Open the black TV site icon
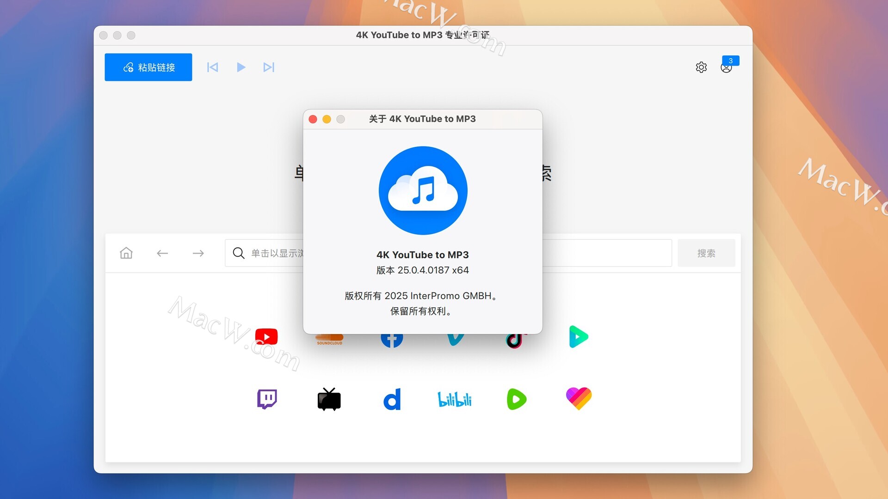 pos(329,399)
